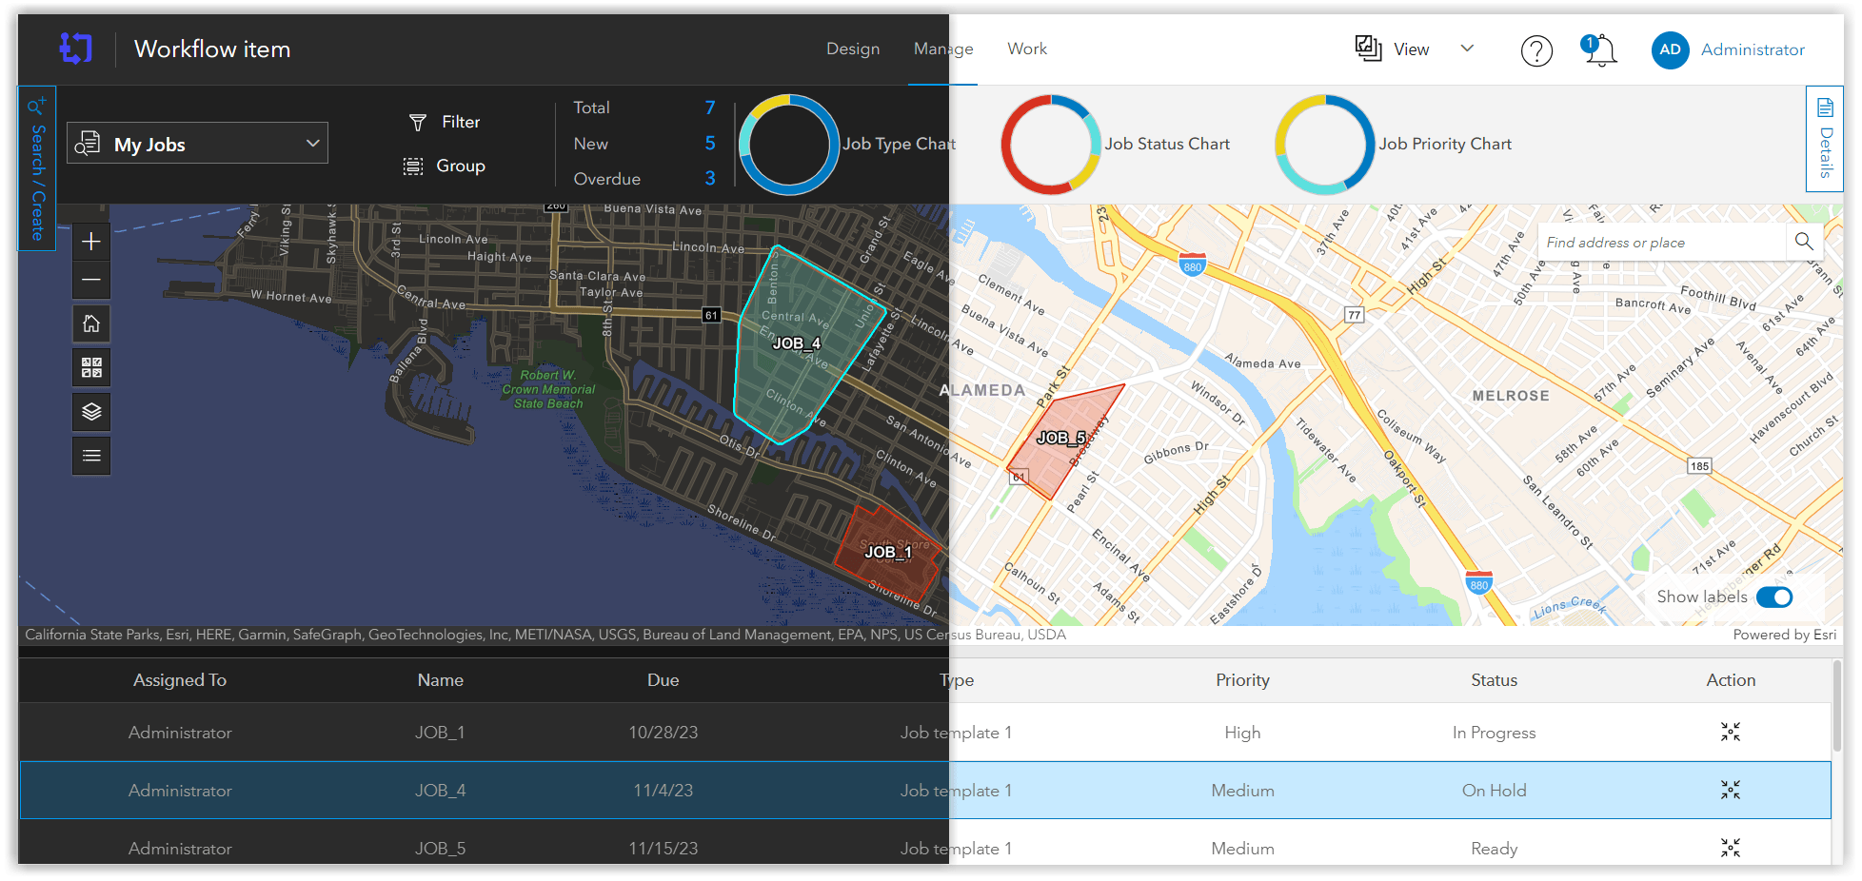Zoom out on the map

(x=91, y=280)
